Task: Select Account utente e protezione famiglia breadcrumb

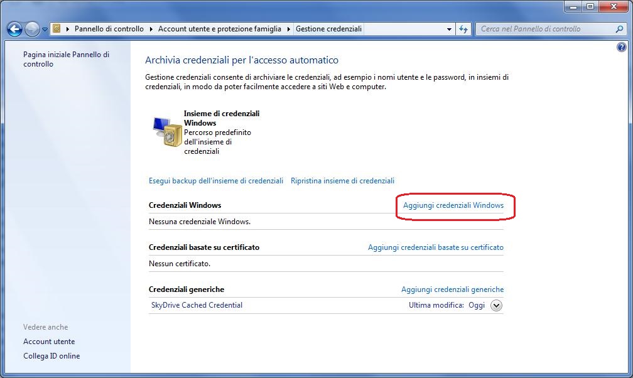Action: tap(220, 29)
